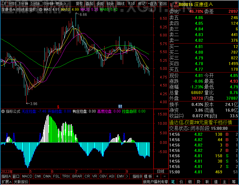Click the MA60: 5.42 legend label
This screenshot has width=239, height=185.
click(x=109, y=10)
